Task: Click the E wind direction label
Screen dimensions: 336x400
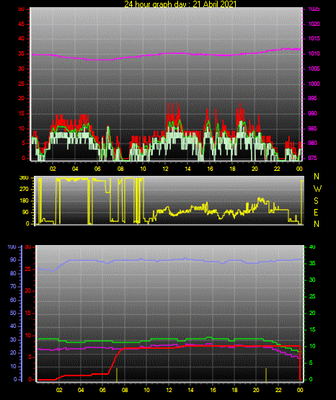Action: click(316, 213)
